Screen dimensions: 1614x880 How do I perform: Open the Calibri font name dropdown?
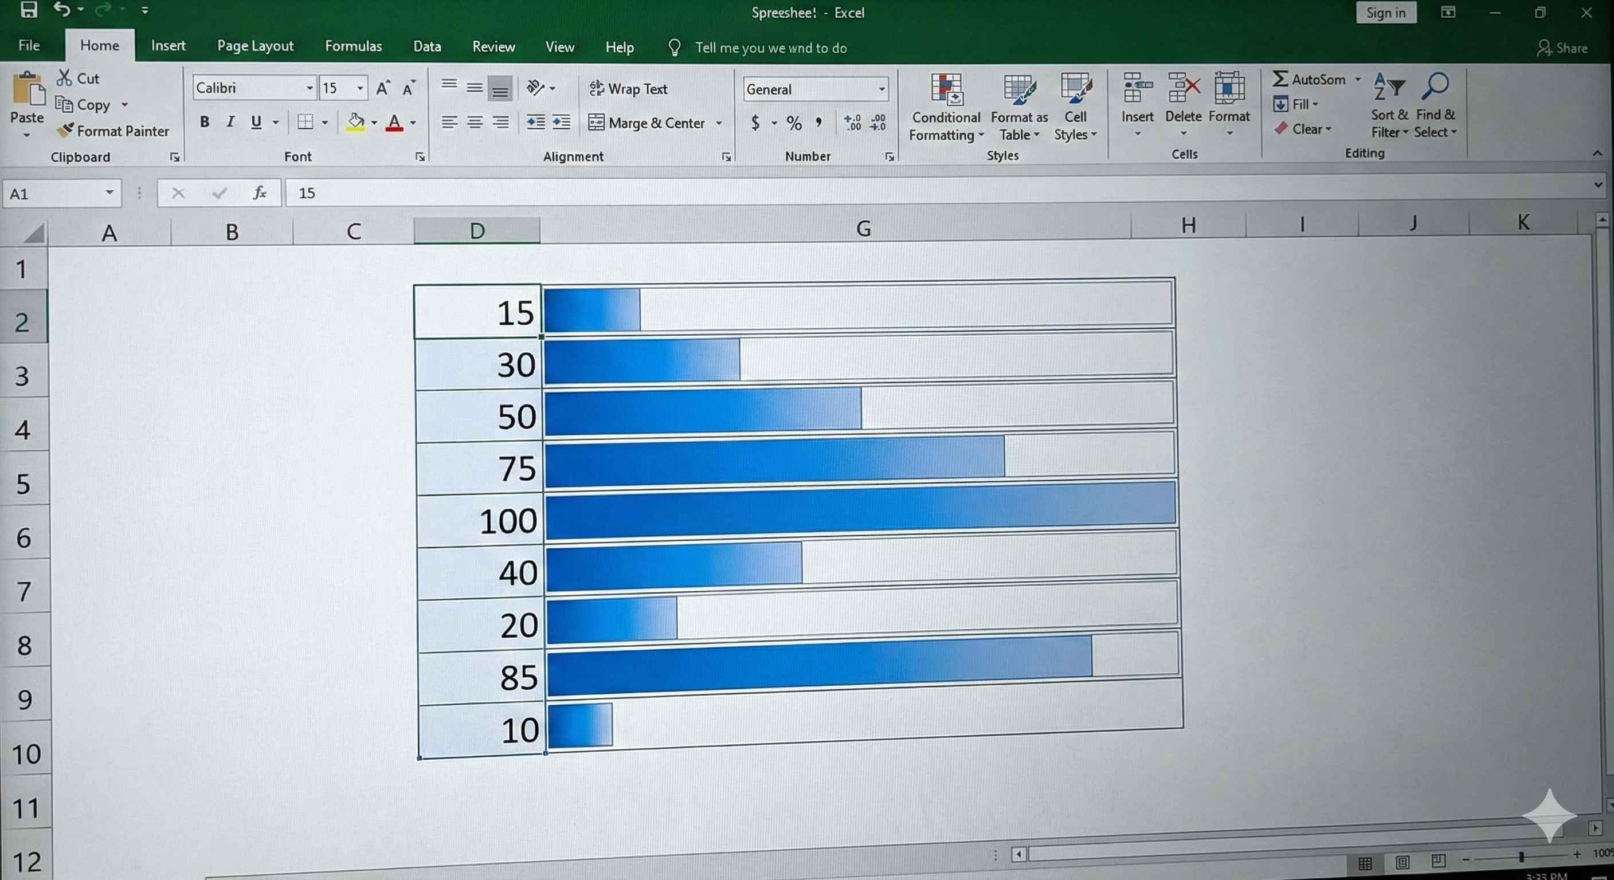(310, 88)
